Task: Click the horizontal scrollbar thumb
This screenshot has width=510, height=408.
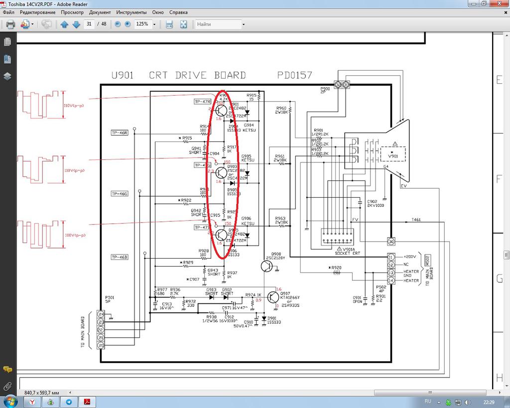Action: click(430, 393)
